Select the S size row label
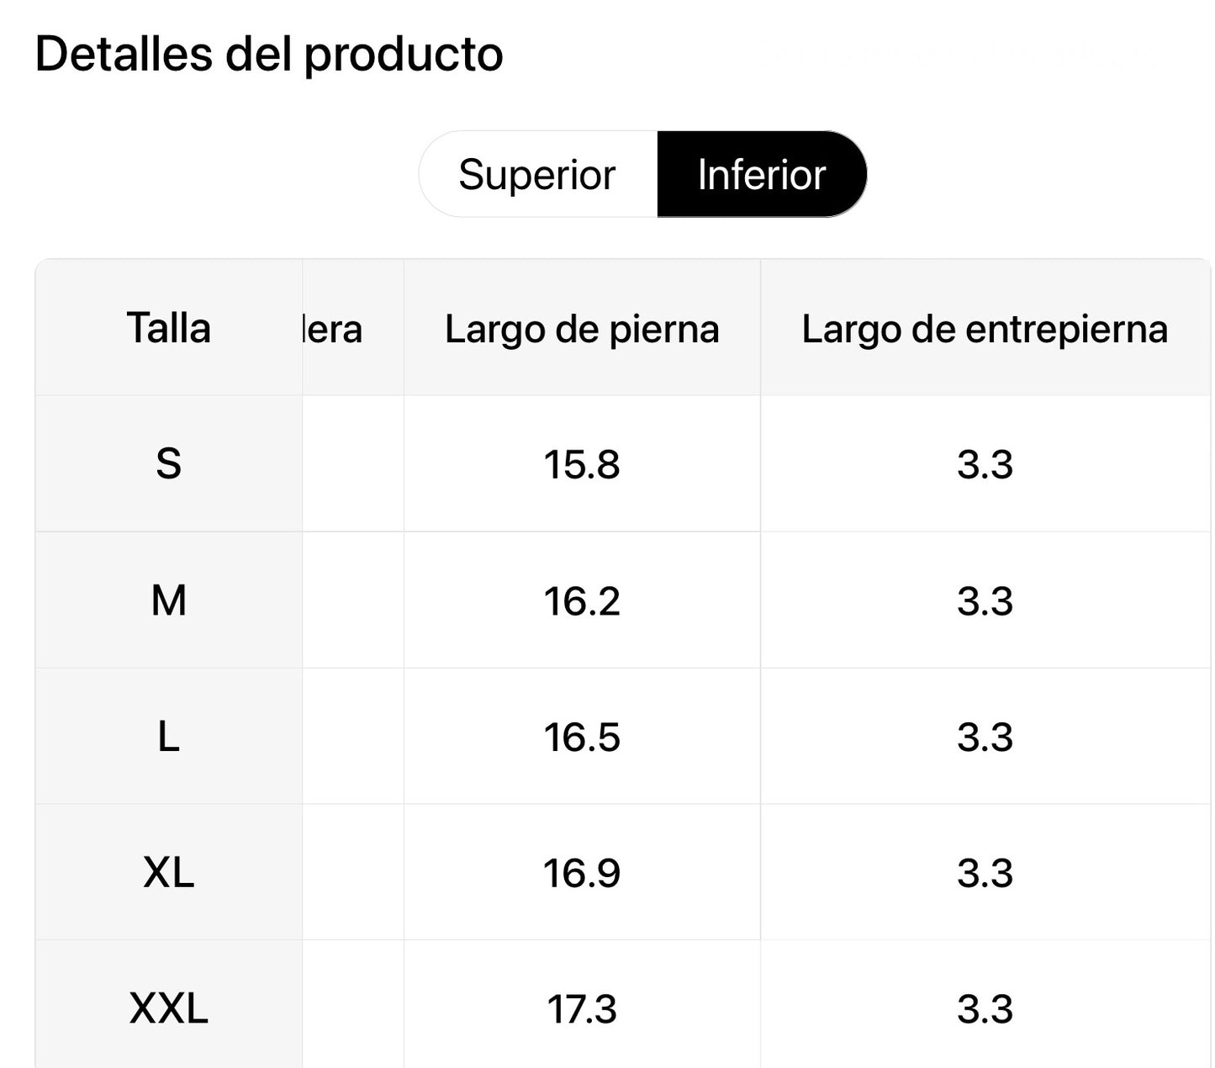Screen dimensions: 1215x1068 [x=168, y=464]
